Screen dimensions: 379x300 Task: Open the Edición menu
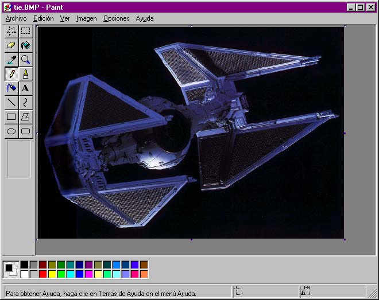point(44,18)
